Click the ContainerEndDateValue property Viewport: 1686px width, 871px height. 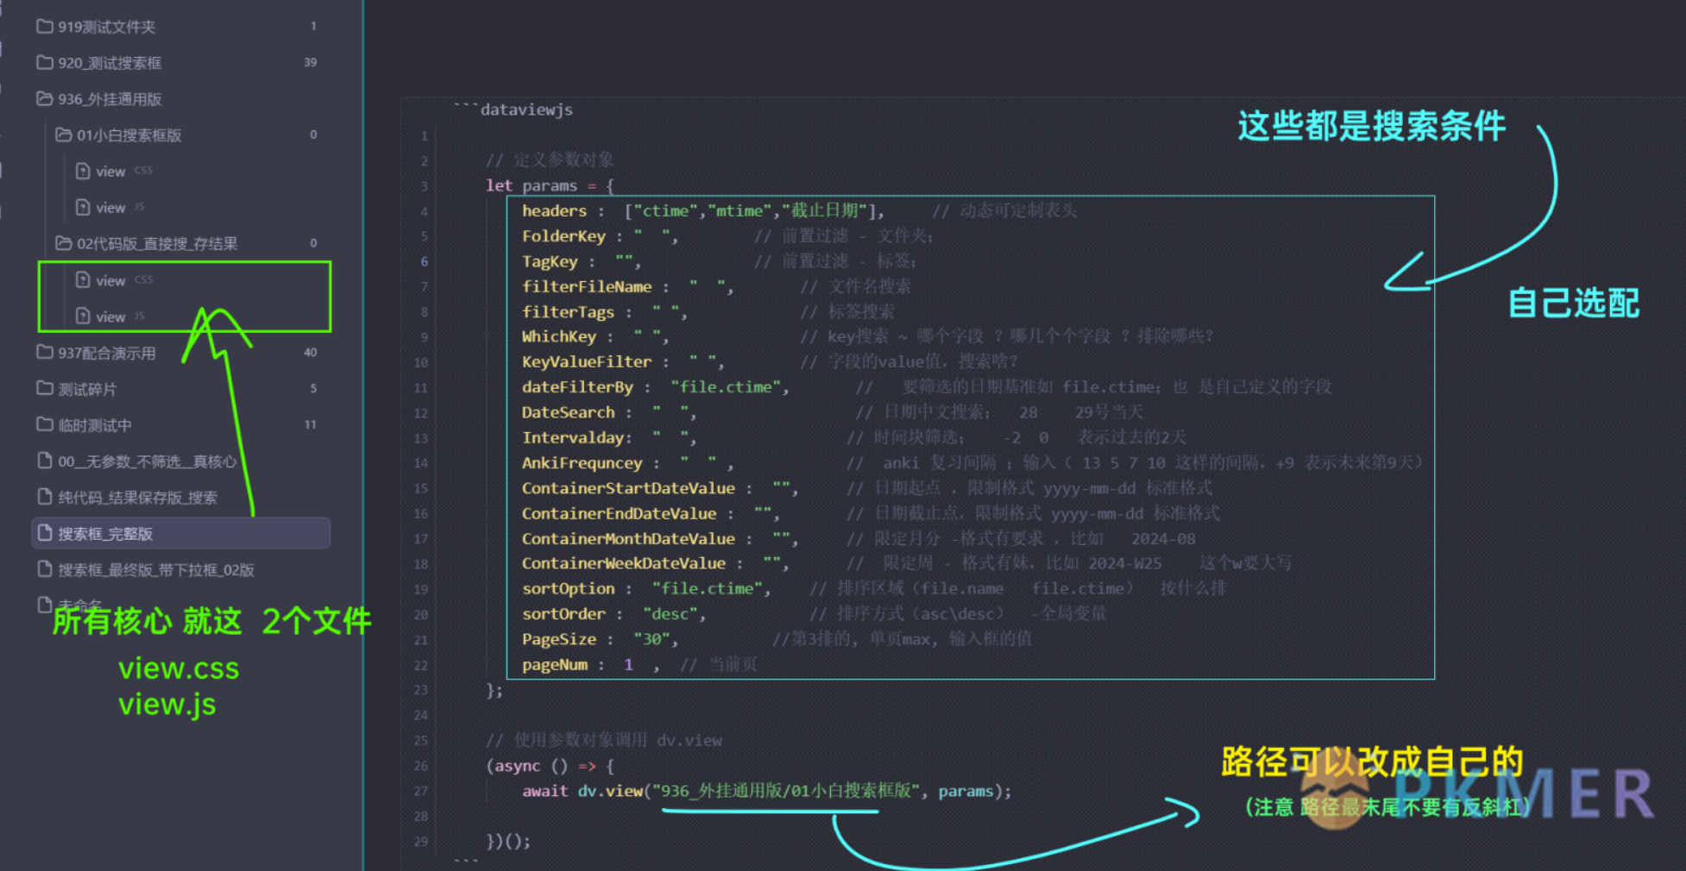[x=619, y=513]
